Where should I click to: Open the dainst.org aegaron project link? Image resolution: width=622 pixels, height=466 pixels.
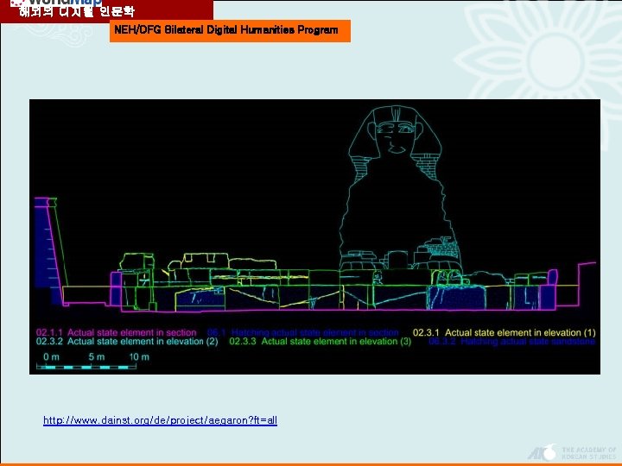[160, 420]
